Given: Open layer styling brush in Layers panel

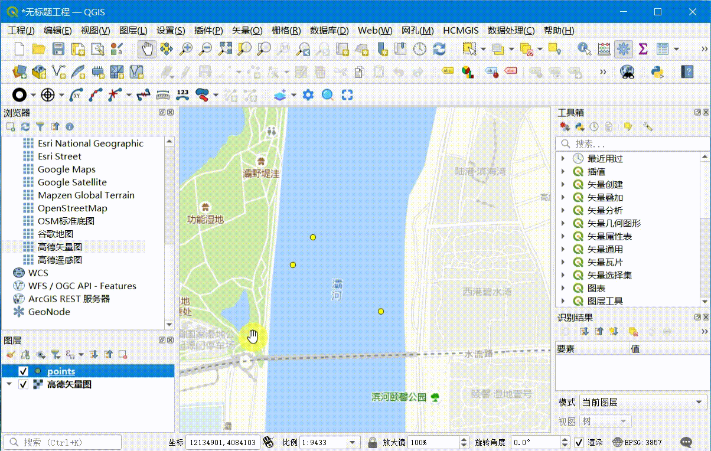Looking at the screenshot, I should coord(11,354).
